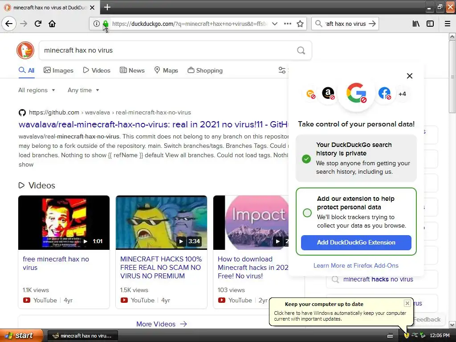Open 'How to download Minecraft hacks' title
This screenshot has width=456, height=342.
253,267
